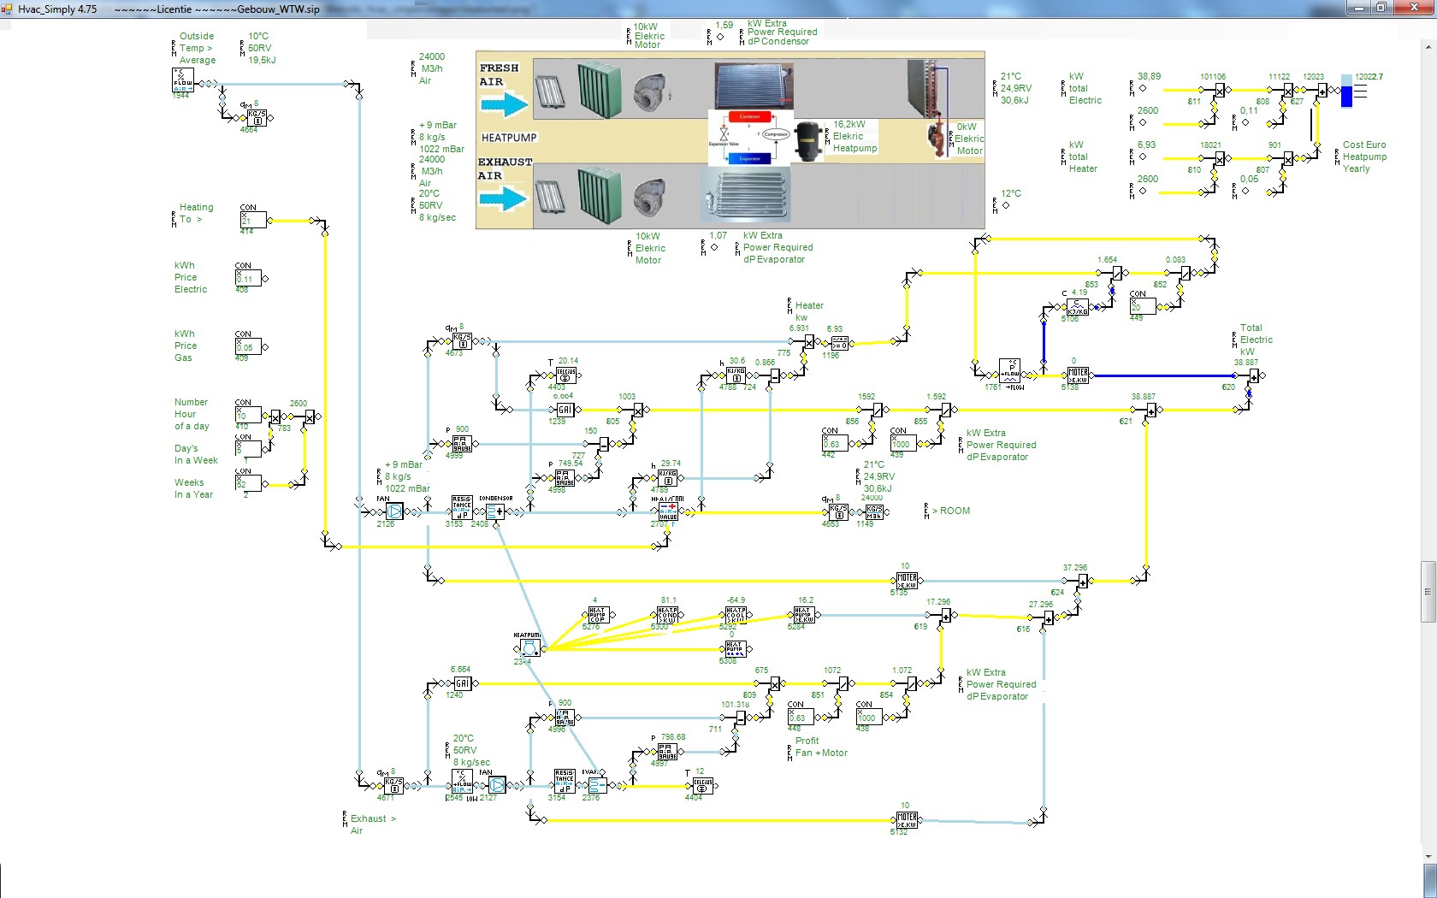Image resolution: width=1437 pixels, height=898 pixels.
Task: Select the HEATPUMP compressor block 2344
Action: pyautogui.click(x=530, y=648)
